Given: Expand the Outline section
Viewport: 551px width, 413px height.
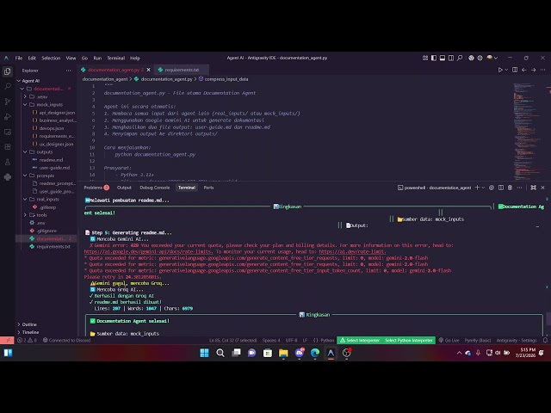Looking at the screenshot, I should [29, 324].
